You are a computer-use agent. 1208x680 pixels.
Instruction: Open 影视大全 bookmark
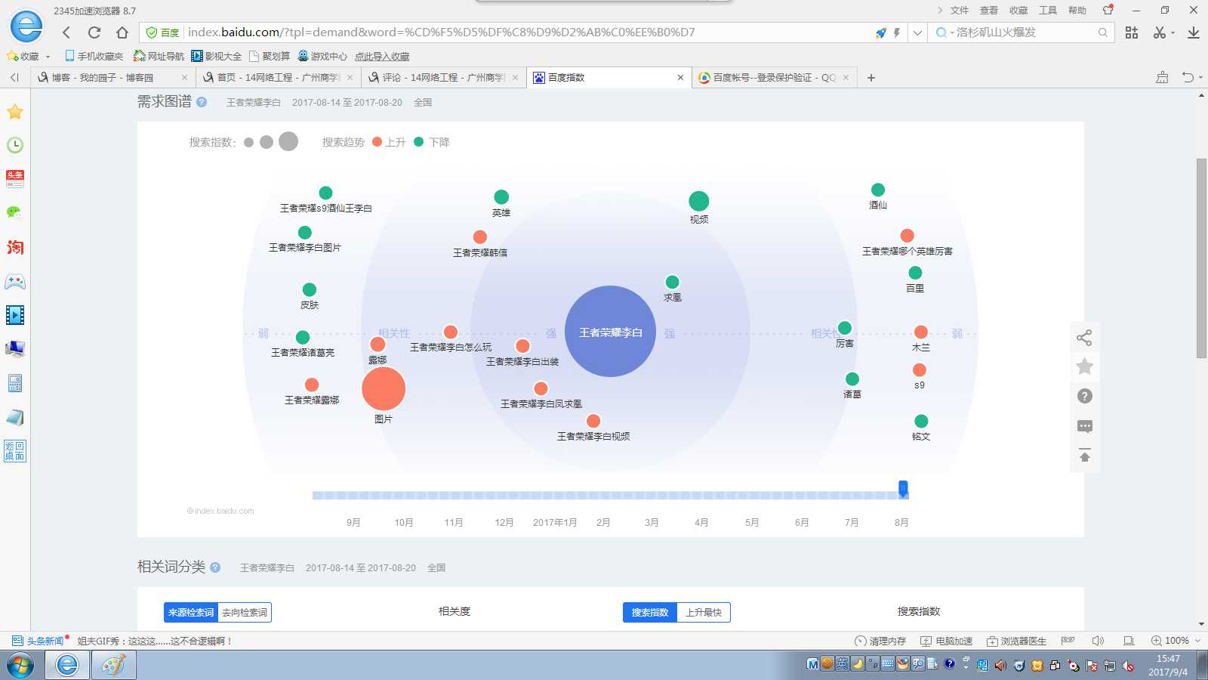point(217,57)
